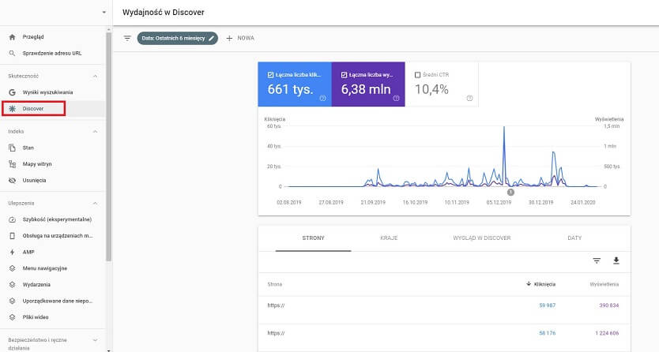The width and height of the screenshot is (659, 352).
Task: Enable the Średni CTR checkbox
Action: 418,75
